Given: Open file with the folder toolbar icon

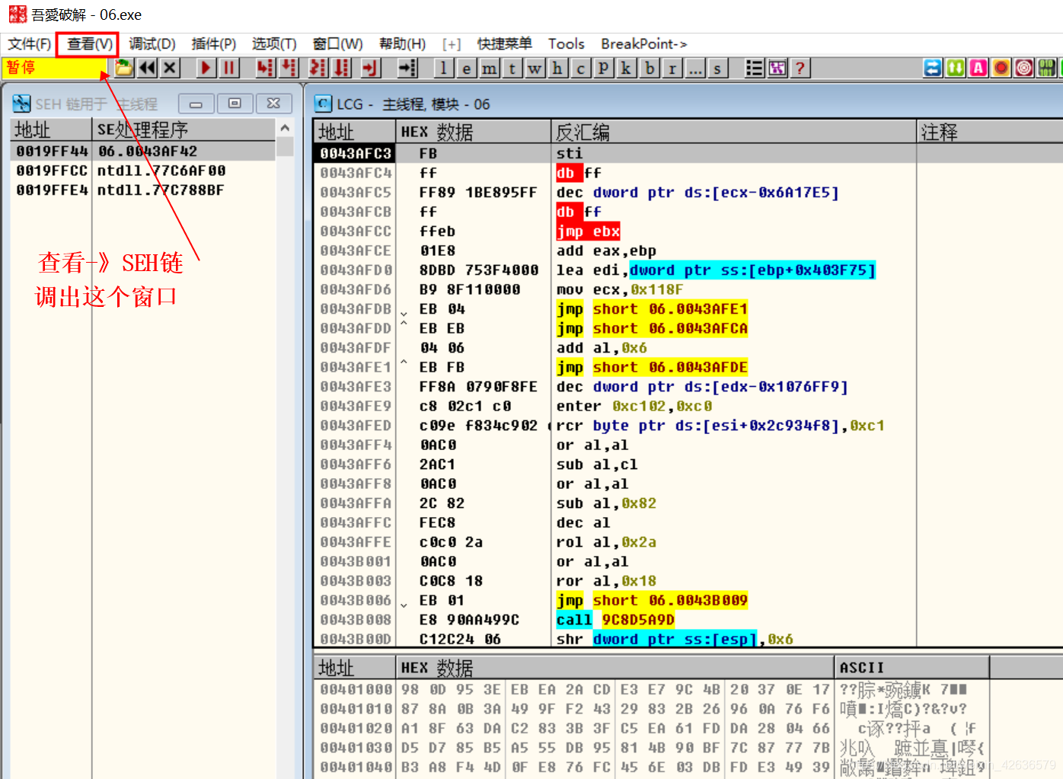Looking at the screenshot, I should pos(124,69).
